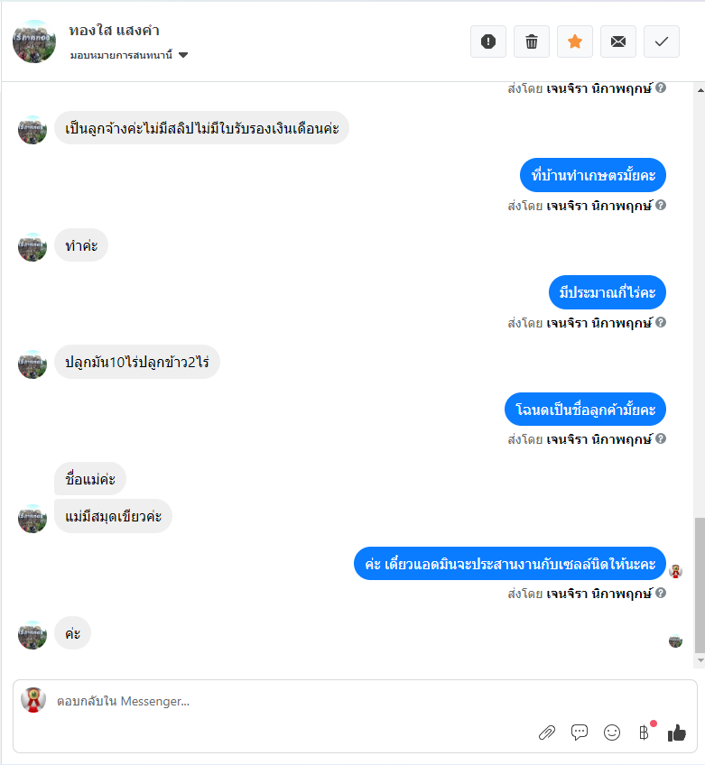Click the chat scrollbar thumb

click(x=700, y=585)
